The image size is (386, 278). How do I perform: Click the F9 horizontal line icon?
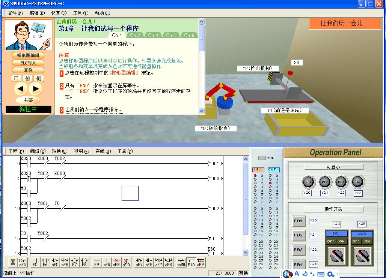click(x=96, y=262)
